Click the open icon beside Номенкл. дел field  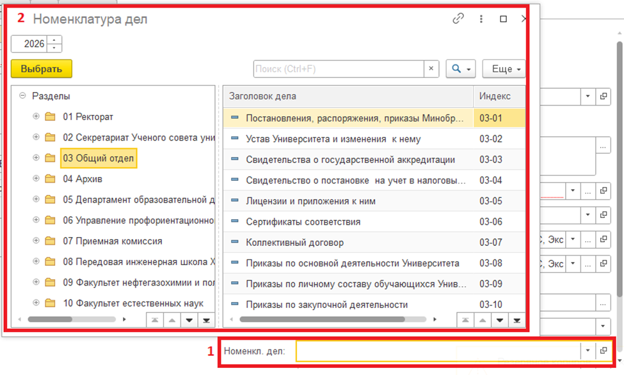coord(603,351)
